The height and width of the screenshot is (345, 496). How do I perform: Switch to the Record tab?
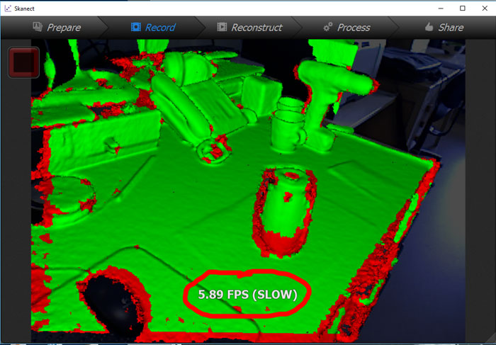(154, 28)
